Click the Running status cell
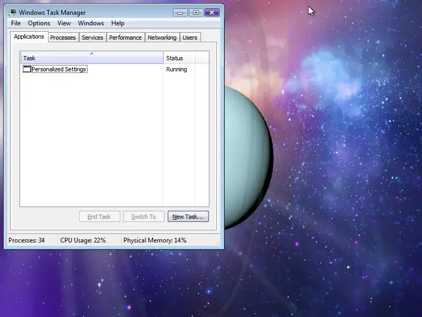 (177, 69)
